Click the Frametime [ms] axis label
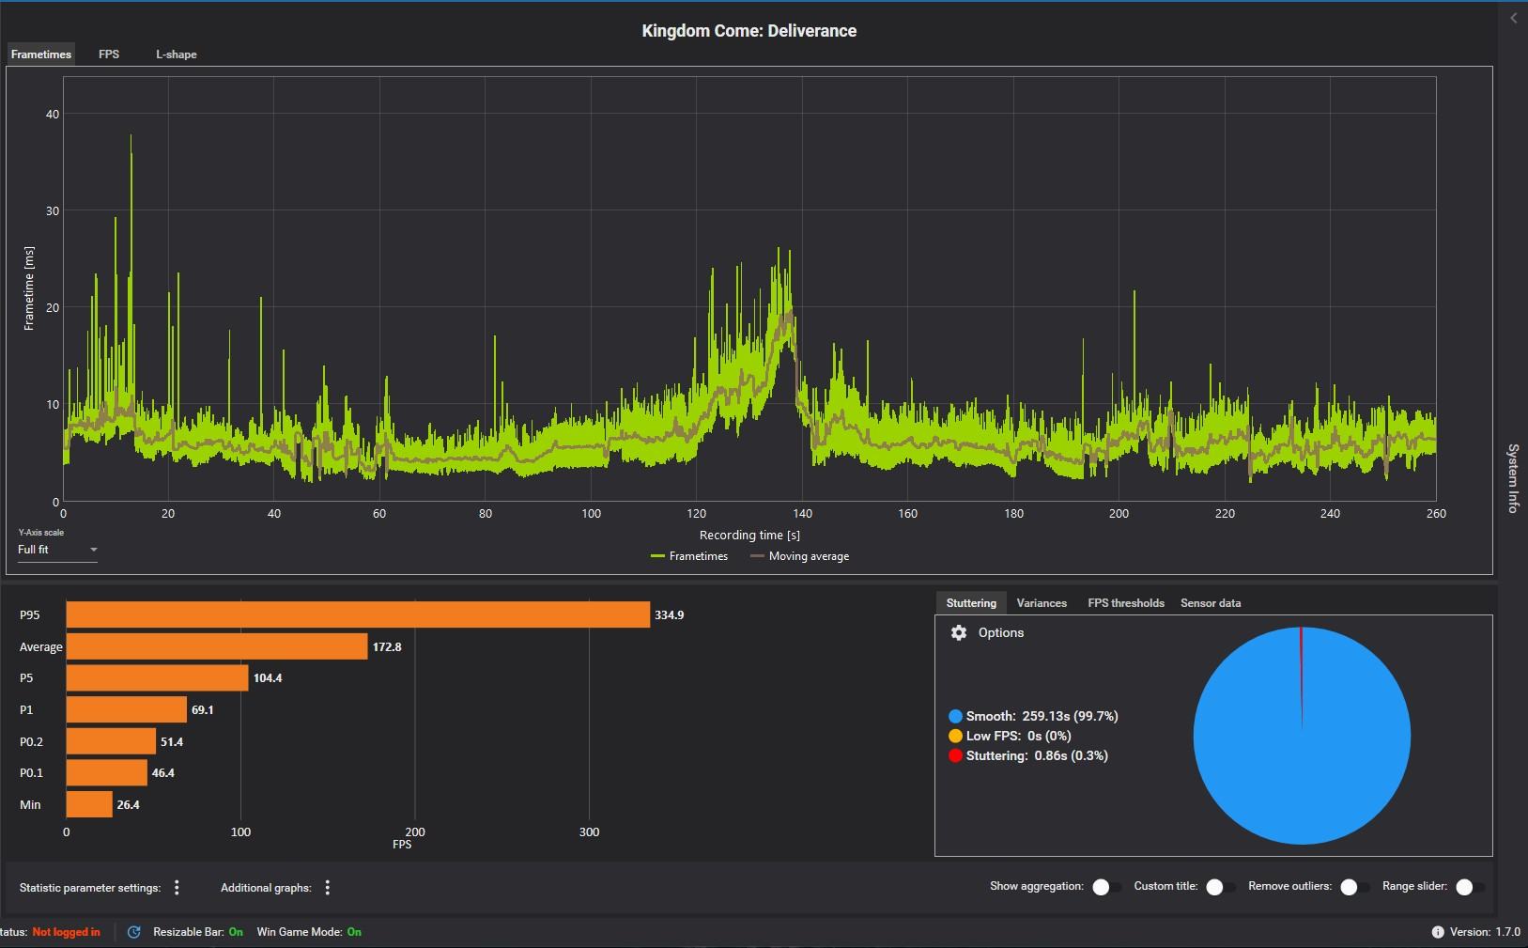This screenshot has height=948, width=1528. [x=29, y=288]
